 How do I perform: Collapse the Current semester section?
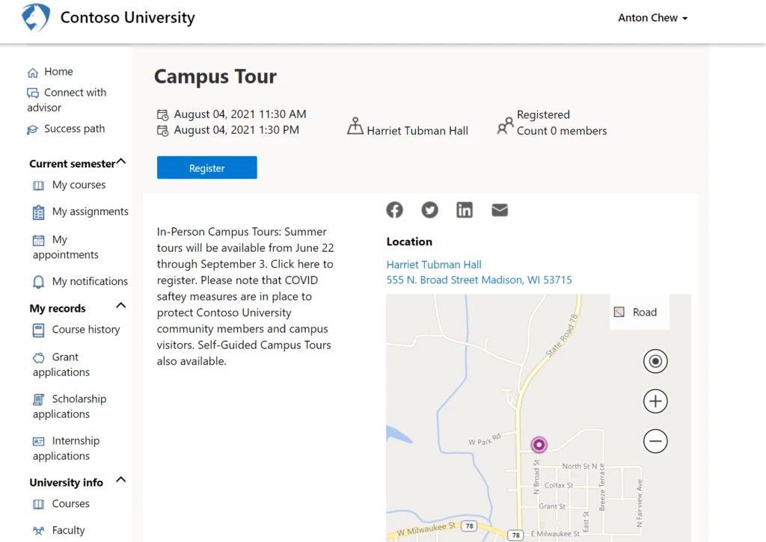[x=121, y=162]
